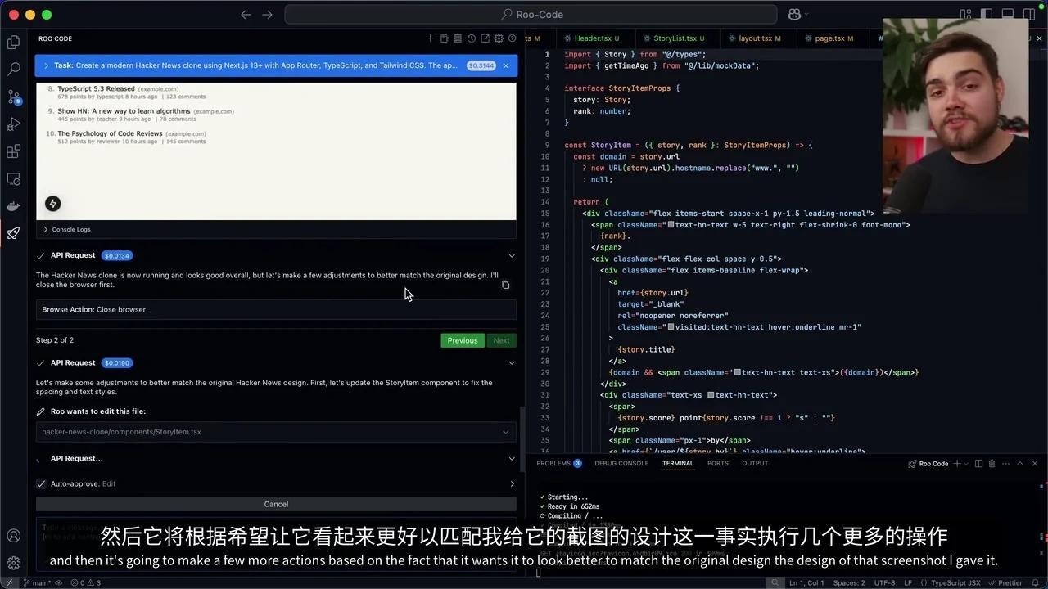
Task: Open Copilot icon in title bar
Action: [x=793, y=15]
